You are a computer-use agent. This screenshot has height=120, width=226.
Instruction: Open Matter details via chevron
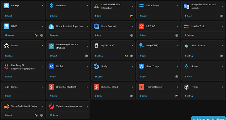pos(42,46)
